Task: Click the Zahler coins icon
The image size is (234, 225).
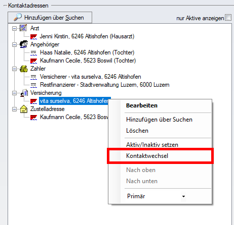Action: 23,69
